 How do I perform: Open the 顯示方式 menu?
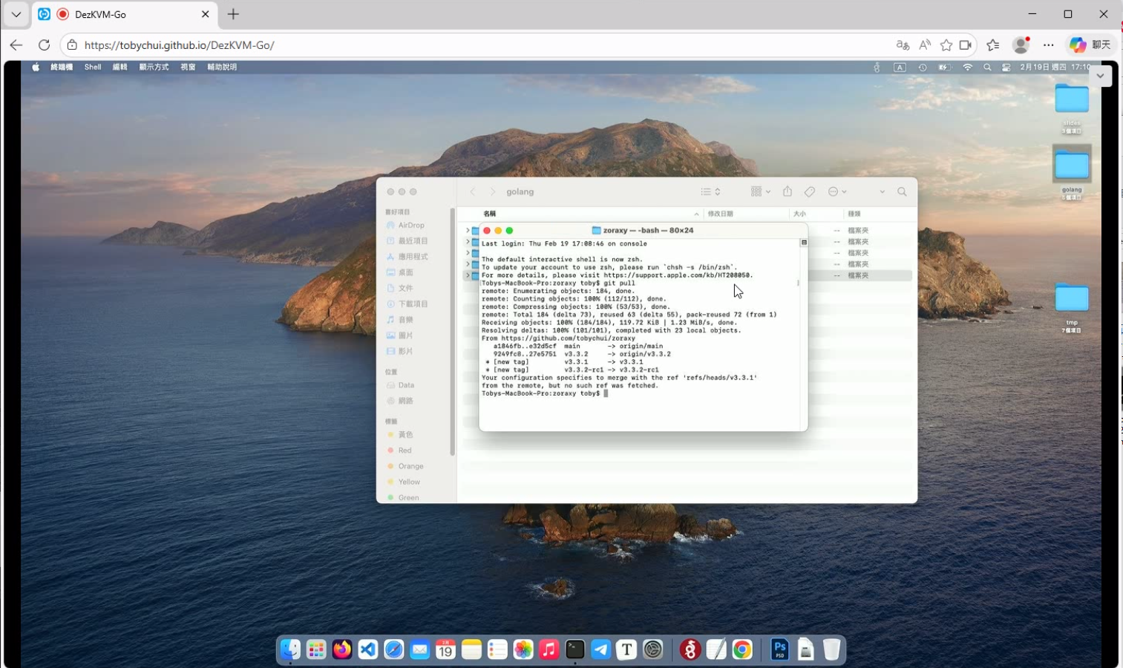click(x=154, y=67)
